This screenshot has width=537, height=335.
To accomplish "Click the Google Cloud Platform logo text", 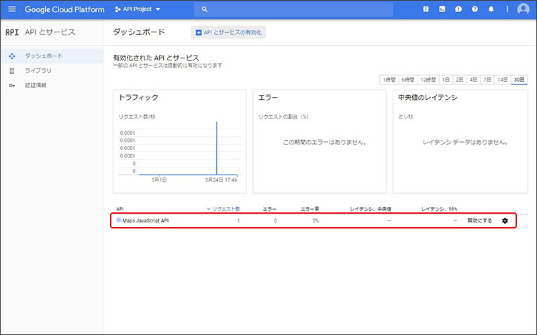I will click(x=64, y=9).
